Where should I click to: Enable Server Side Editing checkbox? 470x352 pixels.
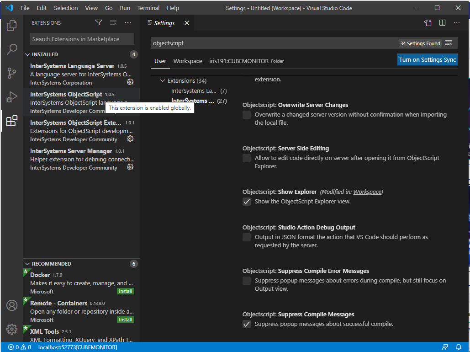click(x=247, y=158)
